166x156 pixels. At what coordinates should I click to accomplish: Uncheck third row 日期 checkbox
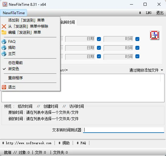click(99, 56)
